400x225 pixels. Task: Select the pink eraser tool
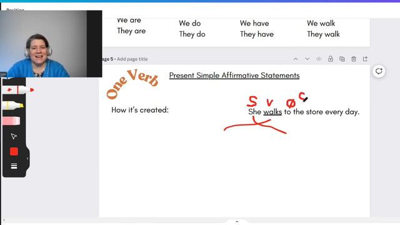[x=11, y=121]
